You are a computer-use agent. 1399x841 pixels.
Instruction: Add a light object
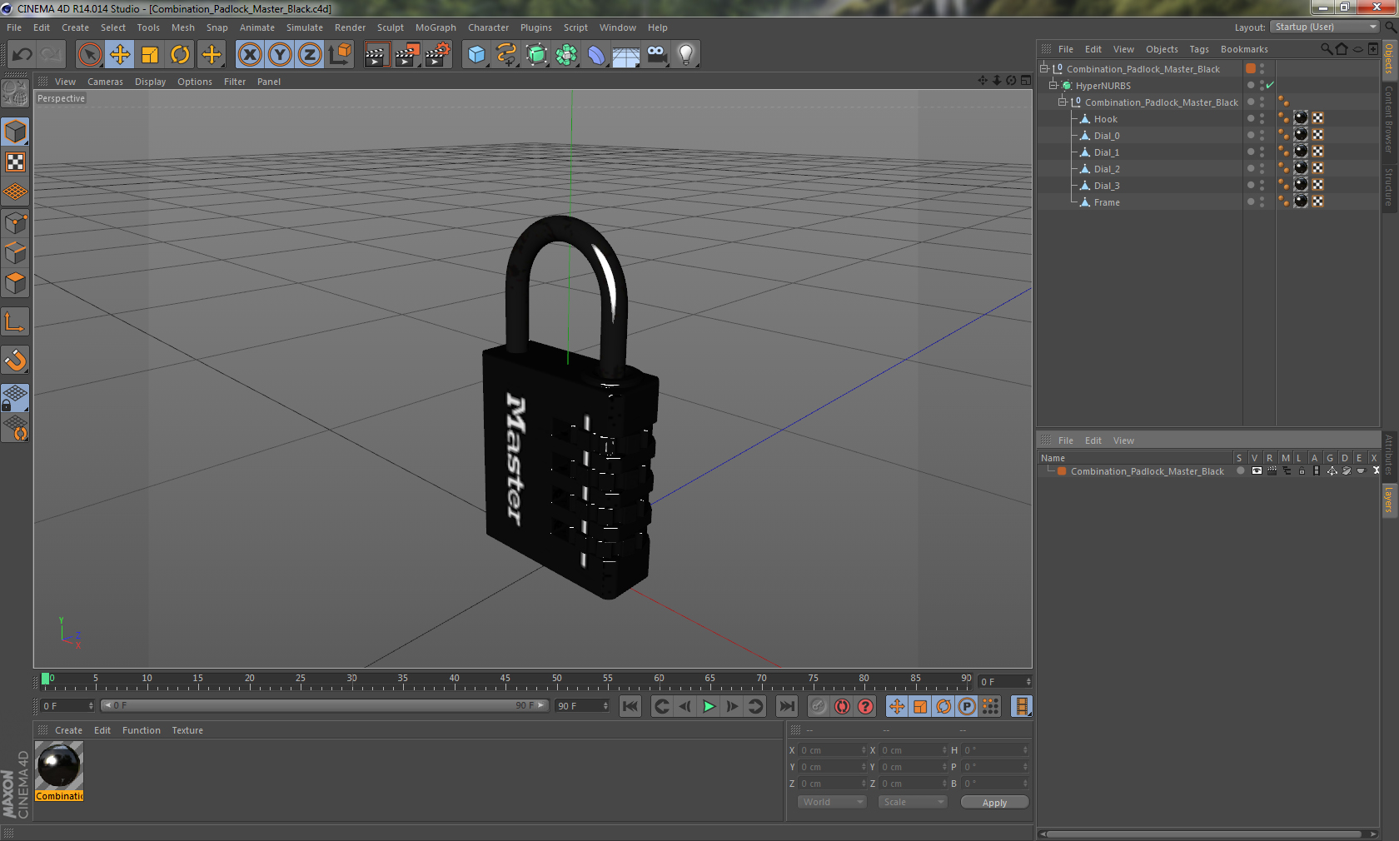(x=686, y=55)
